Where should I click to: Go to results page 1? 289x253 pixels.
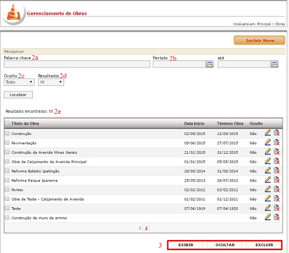140,228
